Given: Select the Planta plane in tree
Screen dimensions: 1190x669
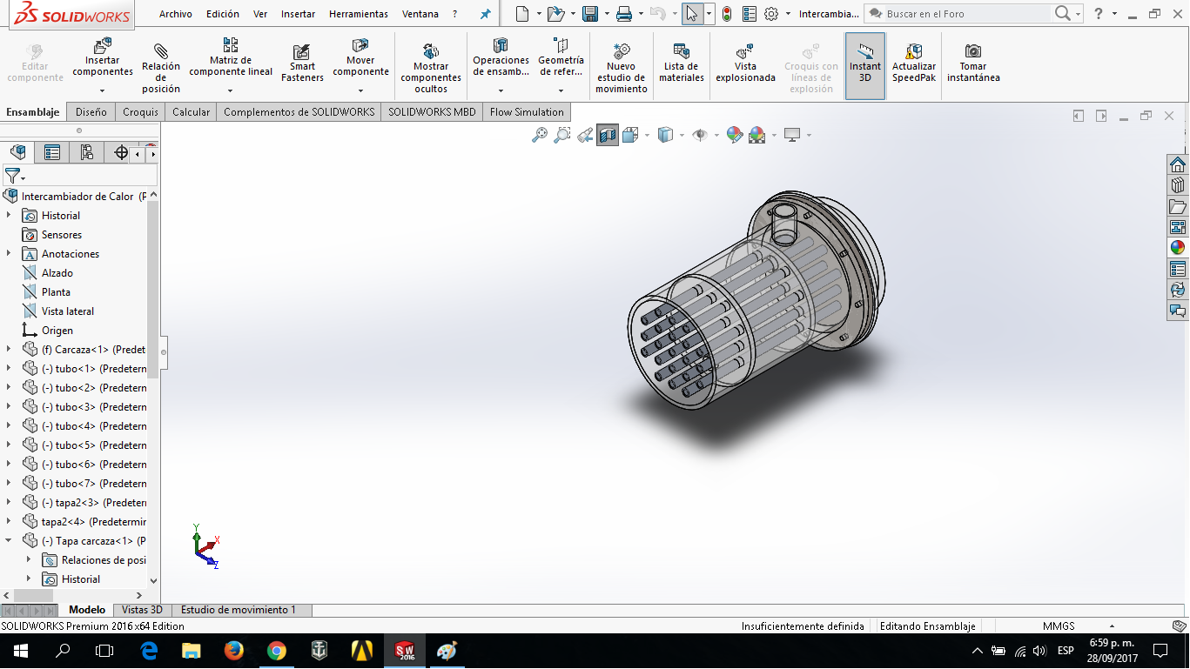Looking at the screenshot, I should [x=56, y=292].
